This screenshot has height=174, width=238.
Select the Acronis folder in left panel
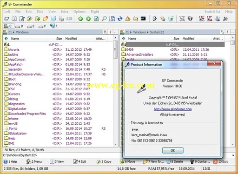(x=14, y=50)
